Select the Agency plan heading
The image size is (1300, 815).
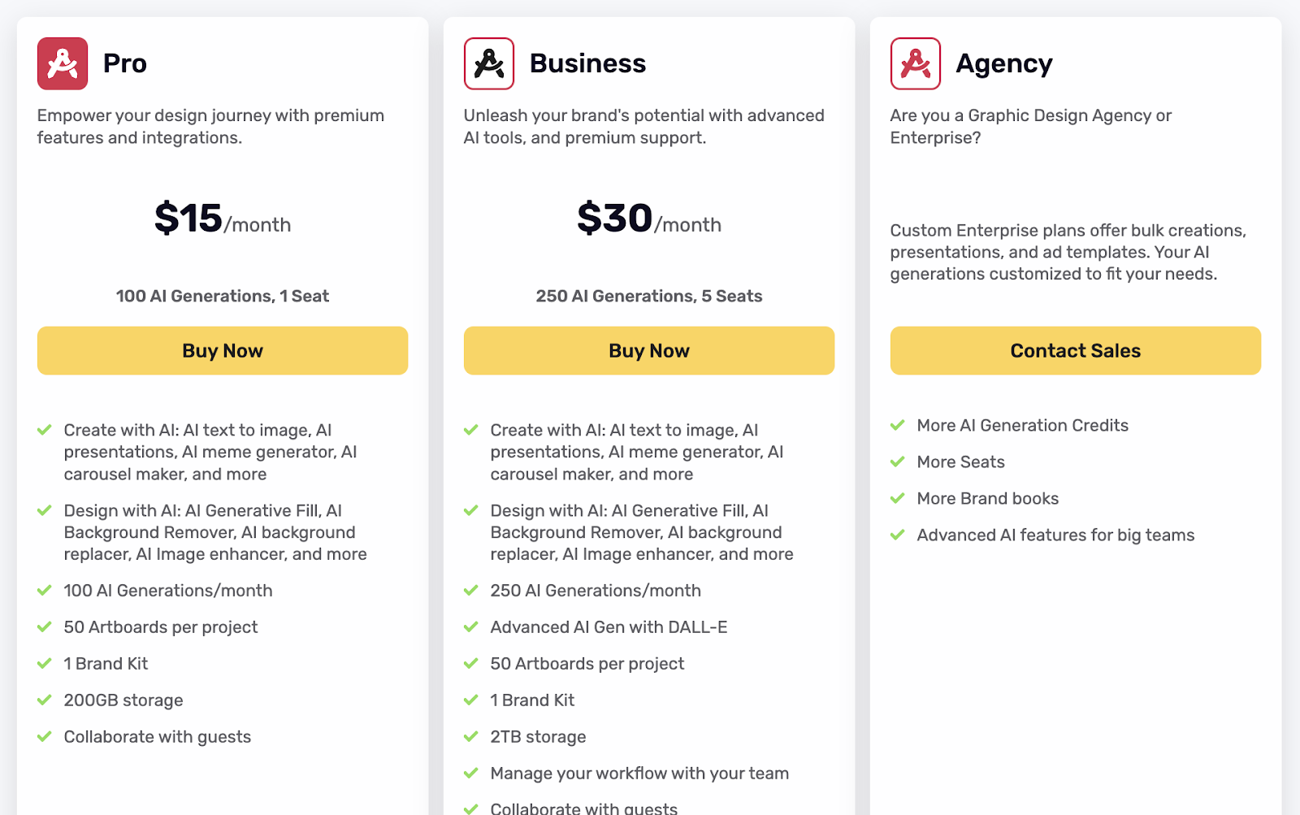coord(1004,63)
